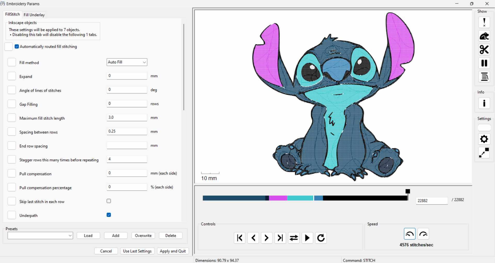Open the Presets combo box
495x263 pixels.
tap(40, 236)
